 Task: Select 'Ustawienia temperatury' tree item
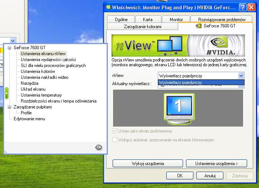[41, 95]
